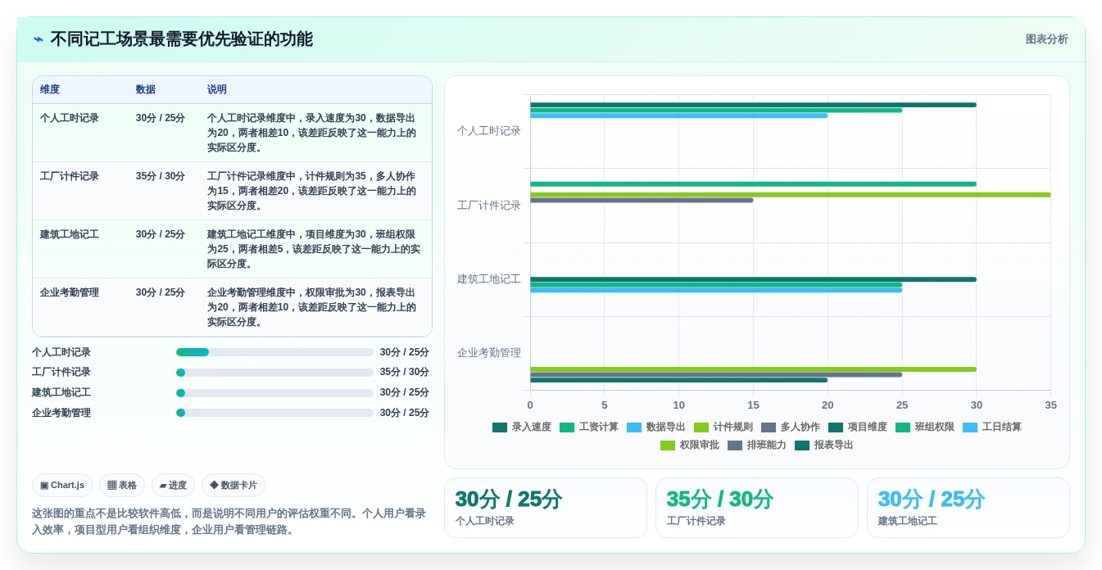
Task: Click the lightning icon beside the title
Action: [x=39, y=39]
